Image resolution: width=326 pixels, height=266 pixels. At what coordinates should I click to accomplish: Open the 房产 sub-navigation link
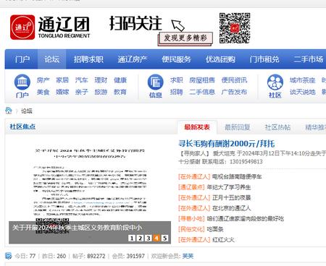point(43,80)
